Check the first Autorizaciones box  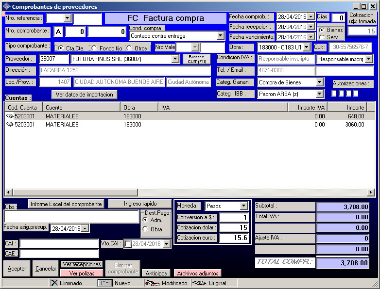click(334, 93)
